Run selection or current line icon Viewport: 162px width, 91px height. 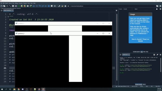tap(28, 6)
